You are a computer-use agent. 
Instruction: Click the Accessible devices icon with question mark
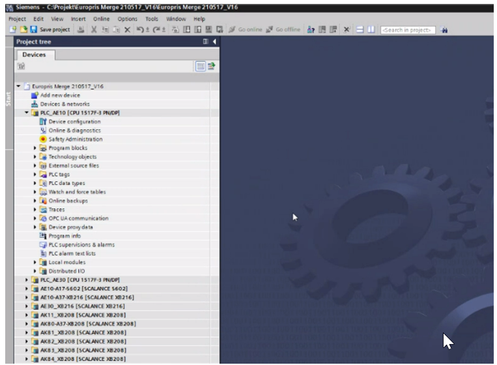click(x=311, y=29)
